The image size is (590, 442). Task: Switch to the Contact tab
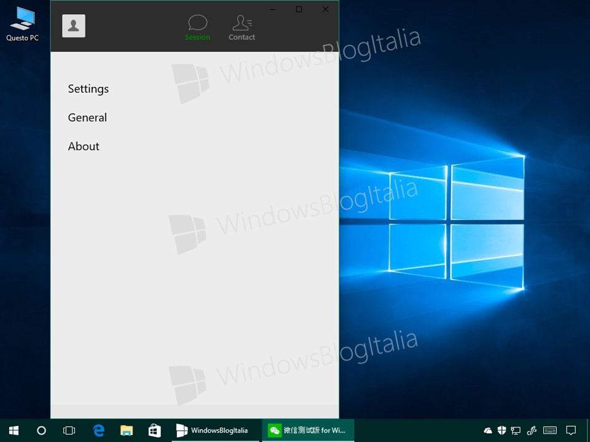[x=242, y=28]
